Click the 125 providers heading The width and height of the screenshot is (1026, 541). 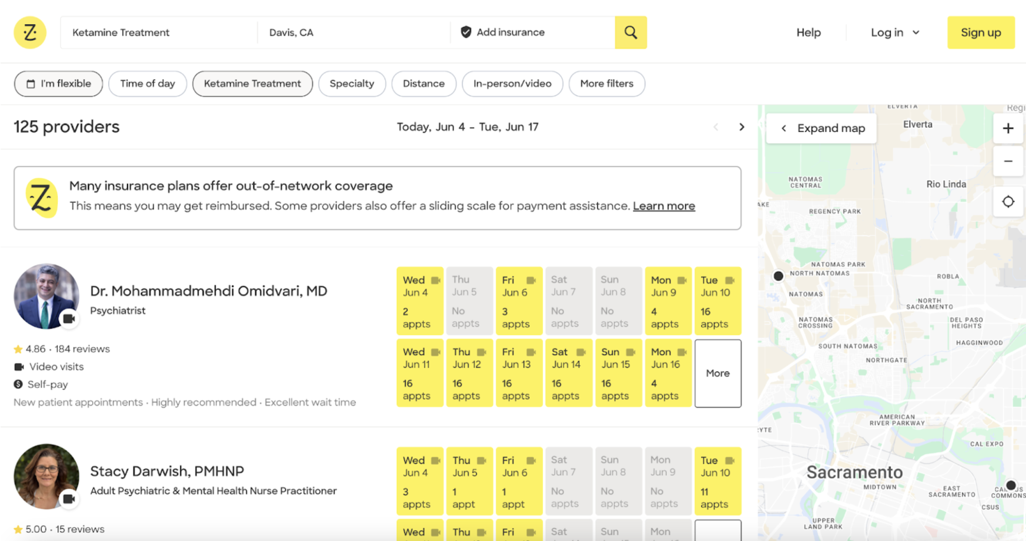[67, 127]
